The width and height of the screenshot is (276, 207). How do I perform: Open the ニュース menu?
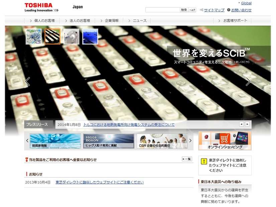coord(137,21)
